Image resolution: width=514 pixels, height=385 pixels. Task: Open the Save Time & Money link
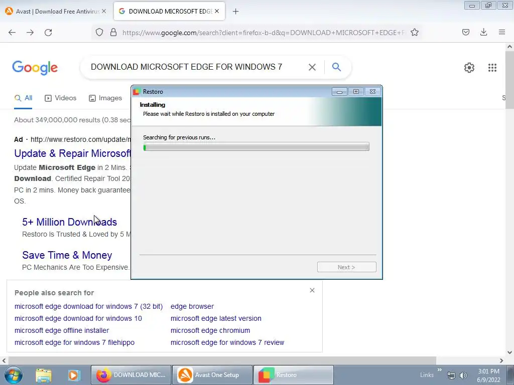(x=67, y=255)
